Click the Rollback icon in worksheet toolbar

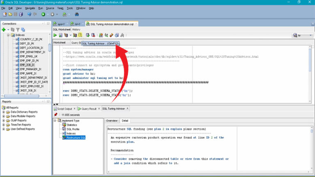93,35
